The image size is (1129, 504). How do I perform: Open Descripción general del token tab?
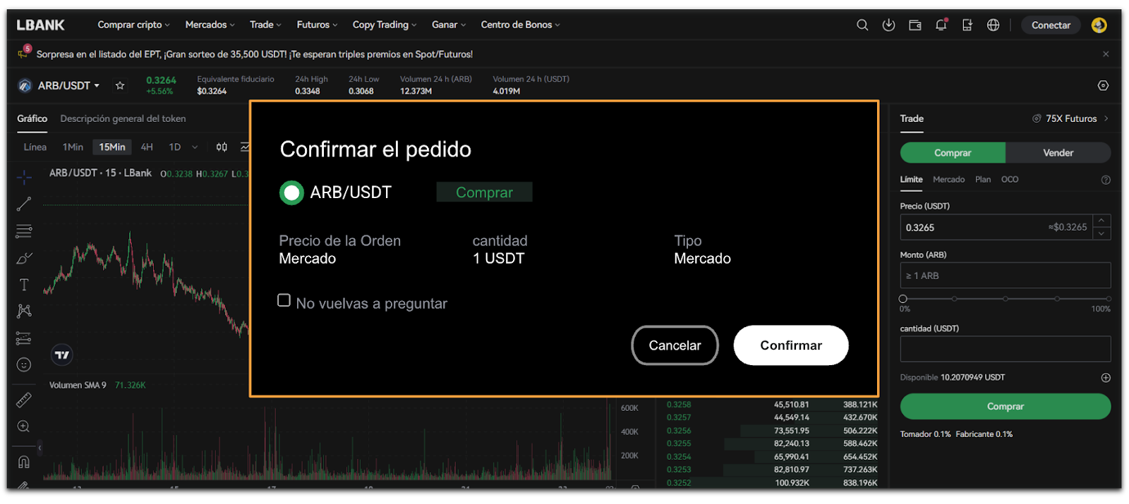pyautogui.click(x=123, y=118)
